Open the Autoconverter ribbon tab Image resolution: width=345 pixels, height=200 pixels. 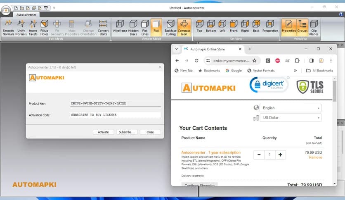point(26,15)
